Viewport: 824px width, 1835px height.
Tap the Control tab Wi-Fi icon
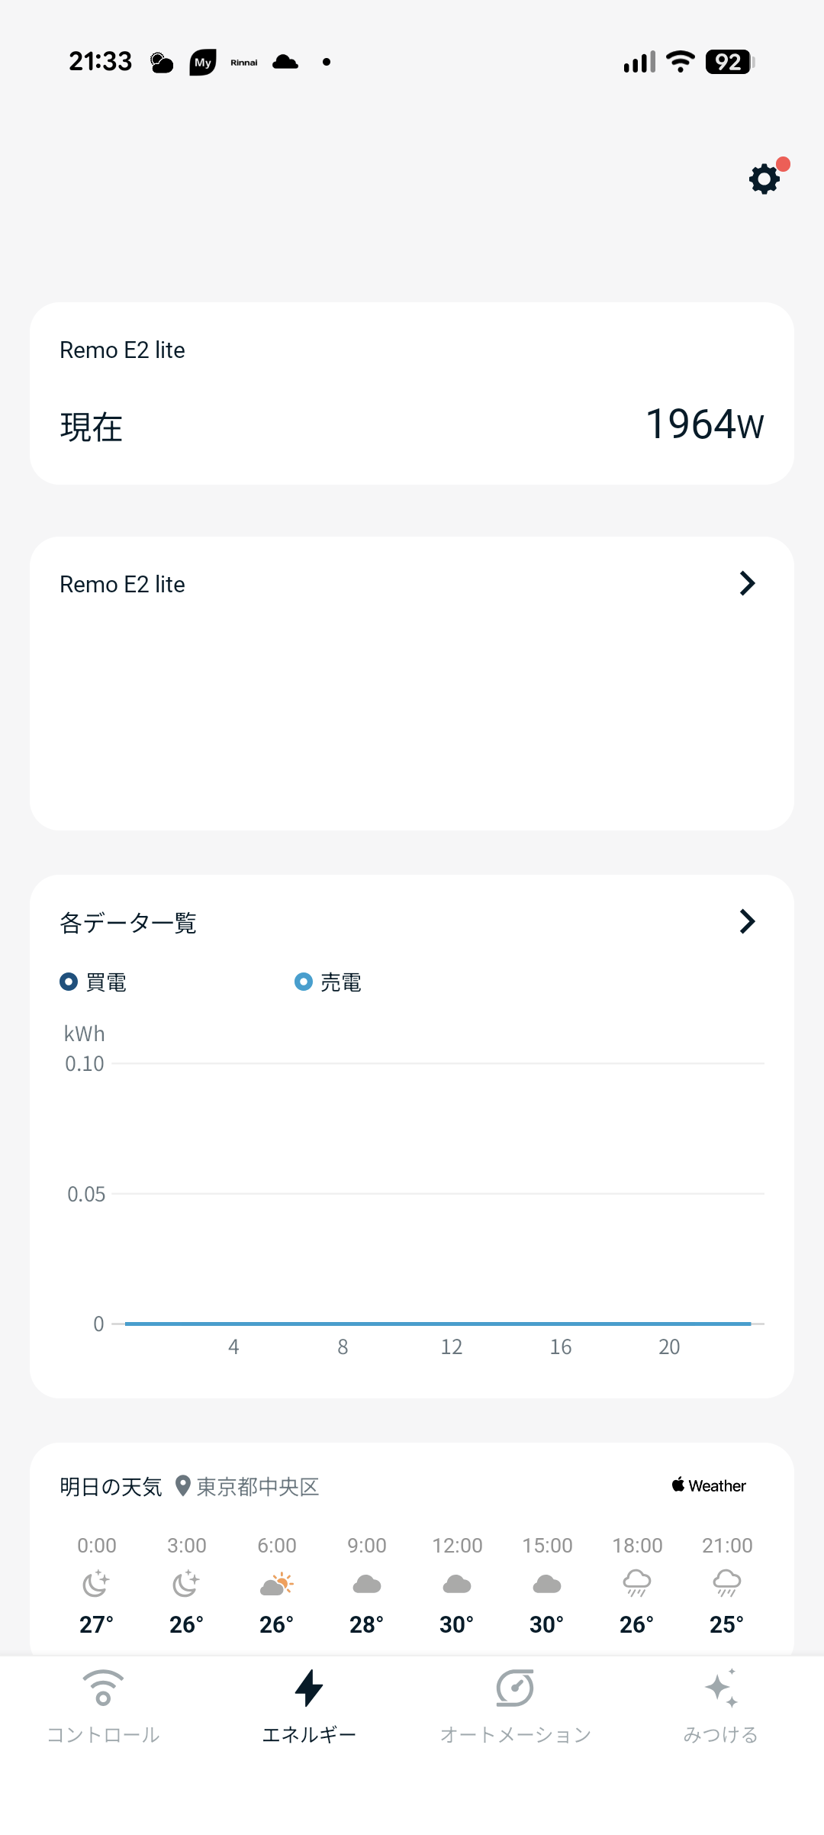point(103,1687)
